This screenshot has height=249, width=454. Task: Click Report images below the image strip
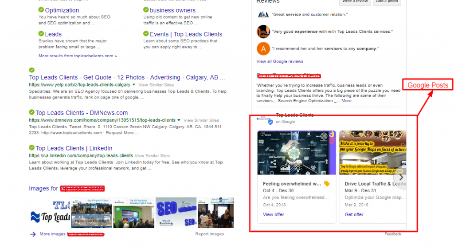click(209, 234)
